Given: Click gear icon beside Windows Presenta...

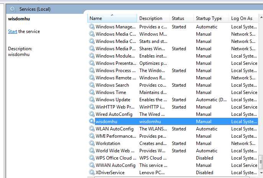Looking at the screenshot, I should click(92, 63).
